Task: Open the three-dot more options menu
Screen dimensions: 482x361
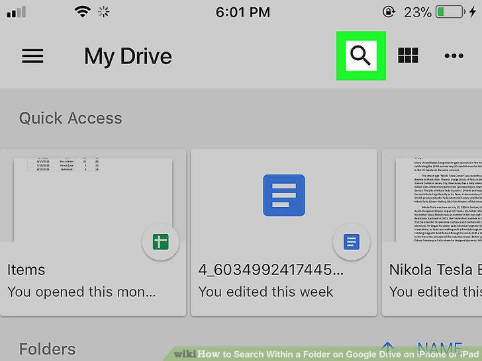Action: 454,56
